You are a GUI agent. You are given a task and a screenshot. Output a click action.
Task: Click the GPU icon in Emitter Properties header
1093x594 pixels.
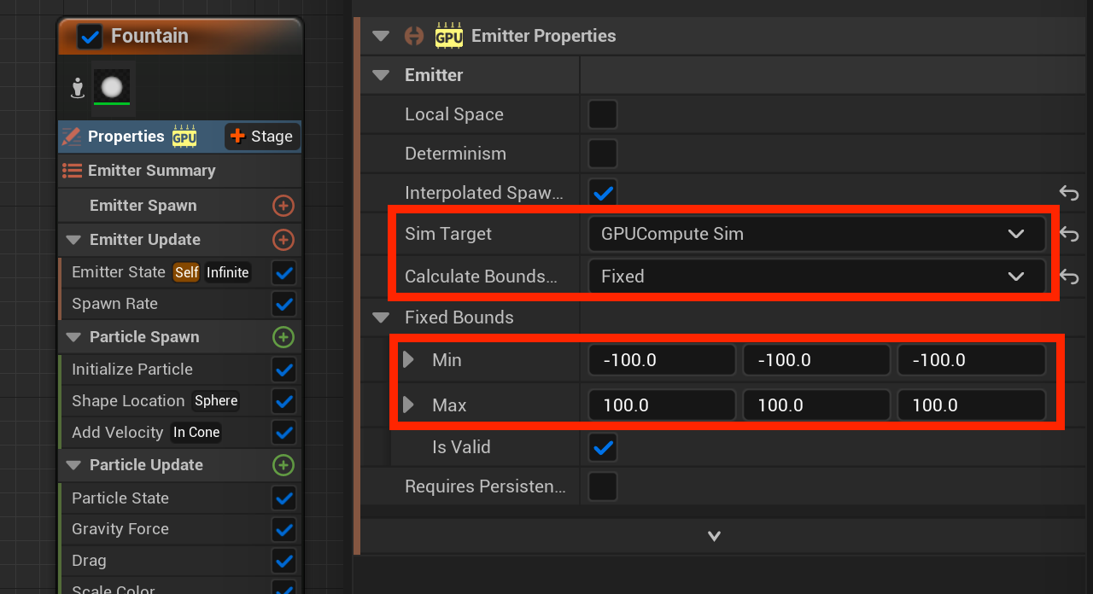pos(449,36)
